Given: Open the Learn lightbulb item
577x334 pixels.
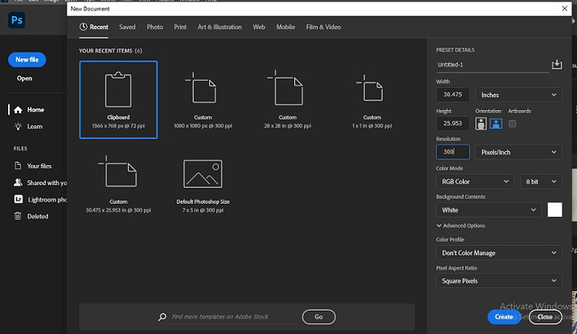Looking at the screenshot, I should click(x=35, y=127).
